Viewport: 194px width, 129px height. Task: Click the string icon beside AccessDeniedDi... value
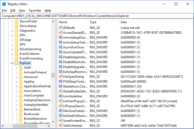tap(60, 33)
